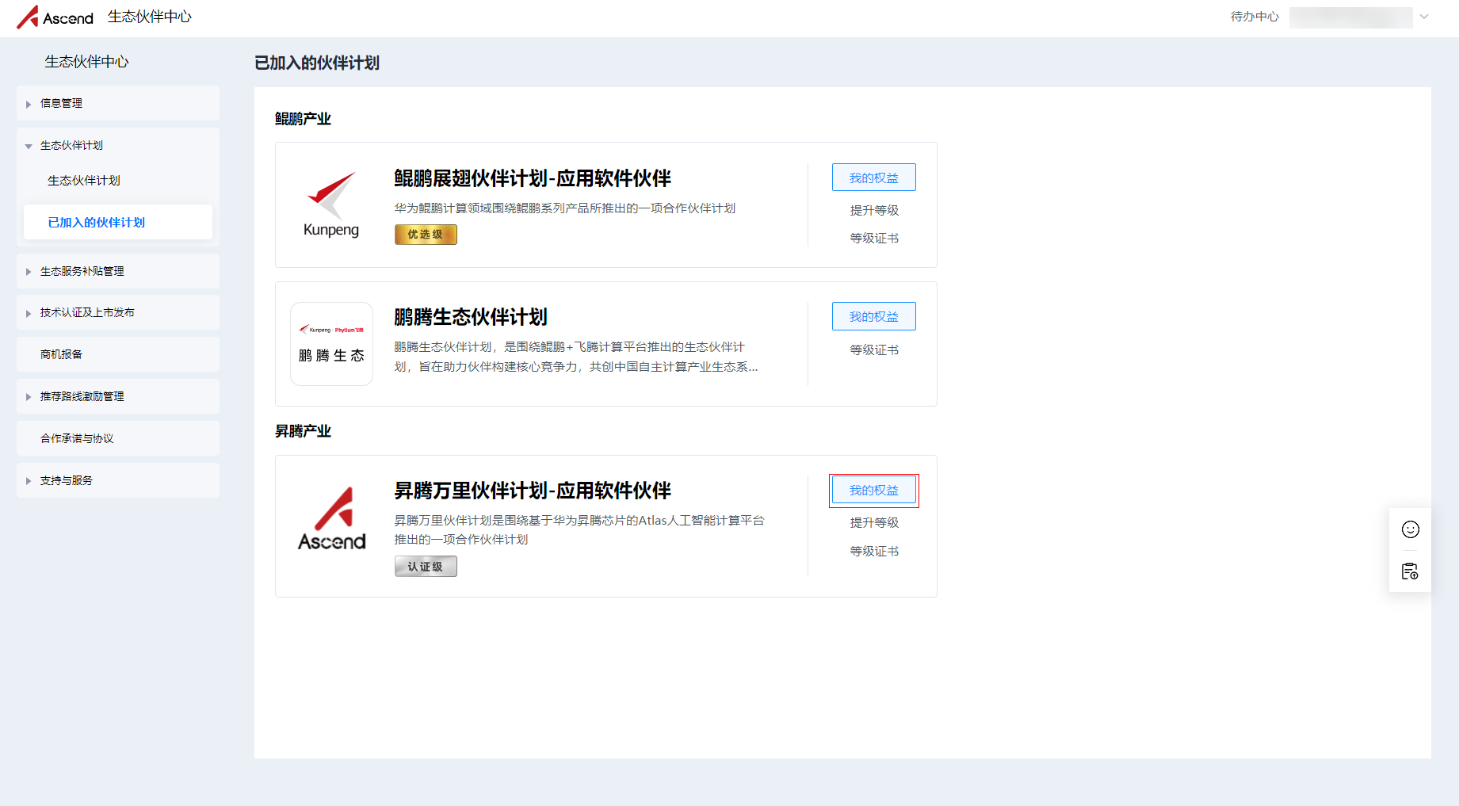Click the 昇腾产业 section heading
Image resolution: width=1459 pixels, height=806 pixels.
pyautogui.click(x=303, y=431)
